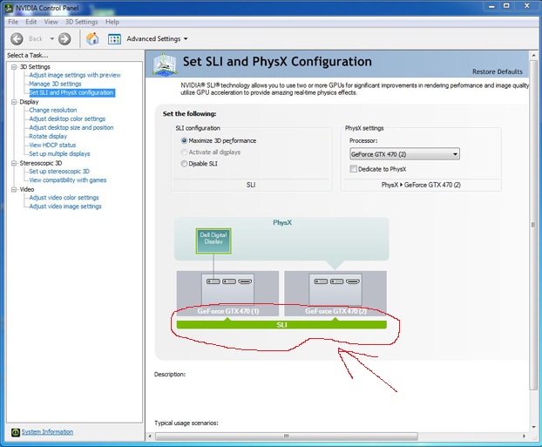Open the Help menu
Viewport: 542px width, 447px height.
click(x=112, y=22)
